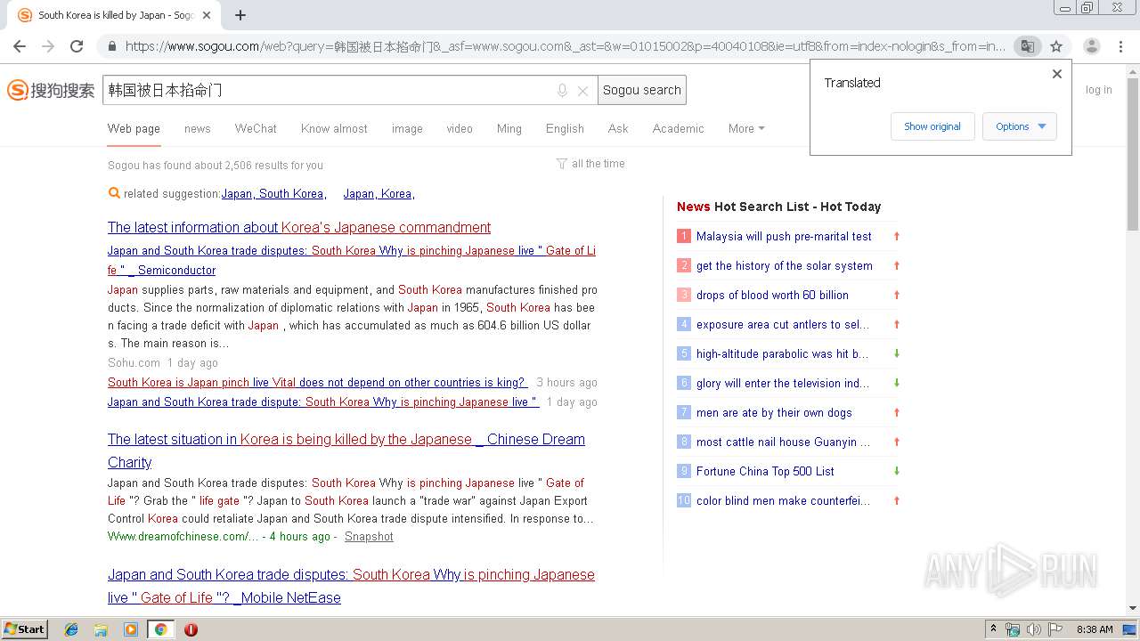Open hot search history of the solar system
The width and height of the screenshot is (1140, 641).
click(785, 265)
